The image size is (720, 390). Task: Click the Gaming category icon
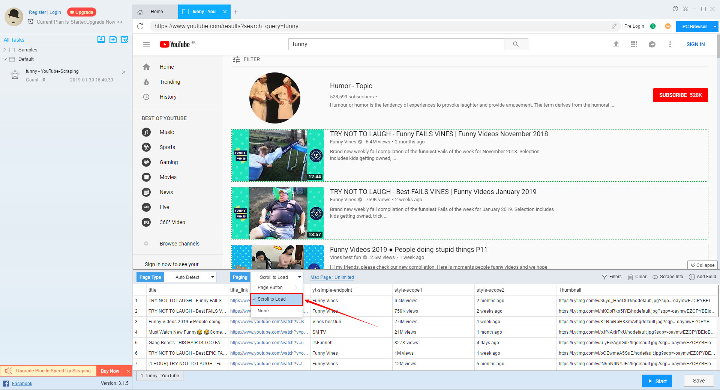[146, 162]
